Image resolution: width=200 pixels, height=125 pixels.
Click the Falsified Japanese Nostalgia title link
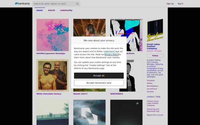[51, 53]
